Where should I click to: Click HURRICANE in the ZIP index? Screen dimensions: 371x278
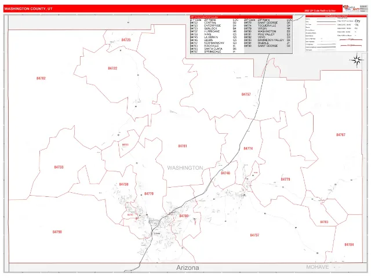coord(212,31)
